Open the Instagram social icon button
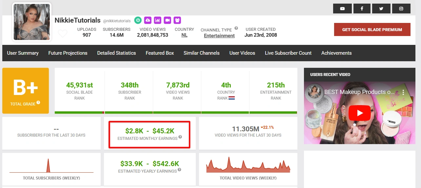 pyautogui.click(x=401, y=9)
